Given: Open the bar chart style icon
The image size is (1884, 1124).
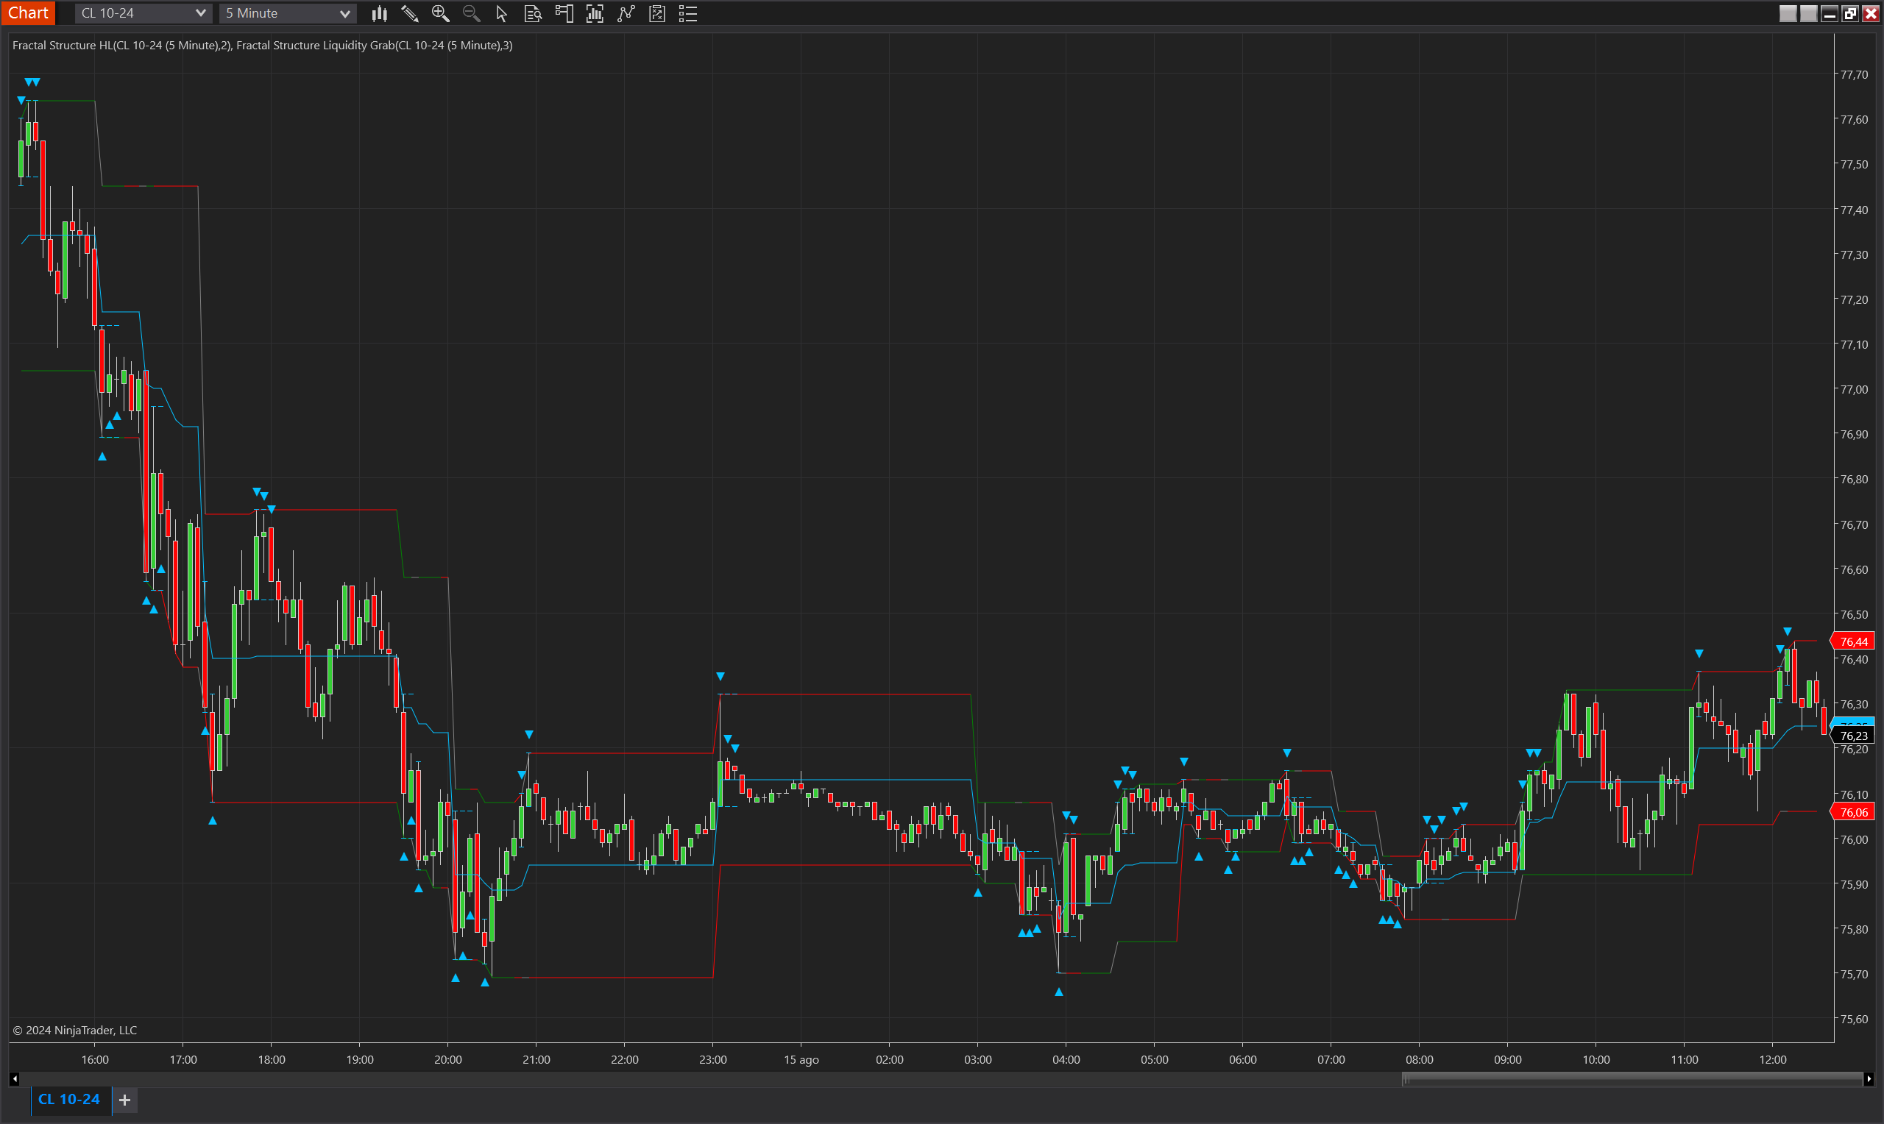Looking at the screenshot, I should (x=379, y=13).
